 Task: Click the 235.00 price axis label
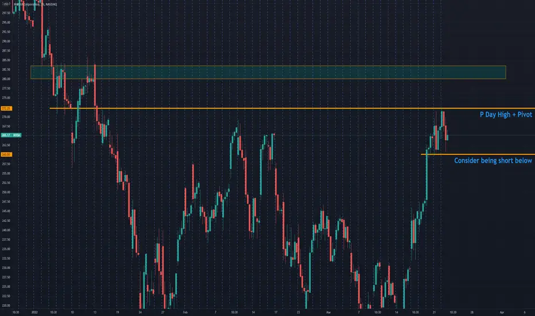(6, 249)
